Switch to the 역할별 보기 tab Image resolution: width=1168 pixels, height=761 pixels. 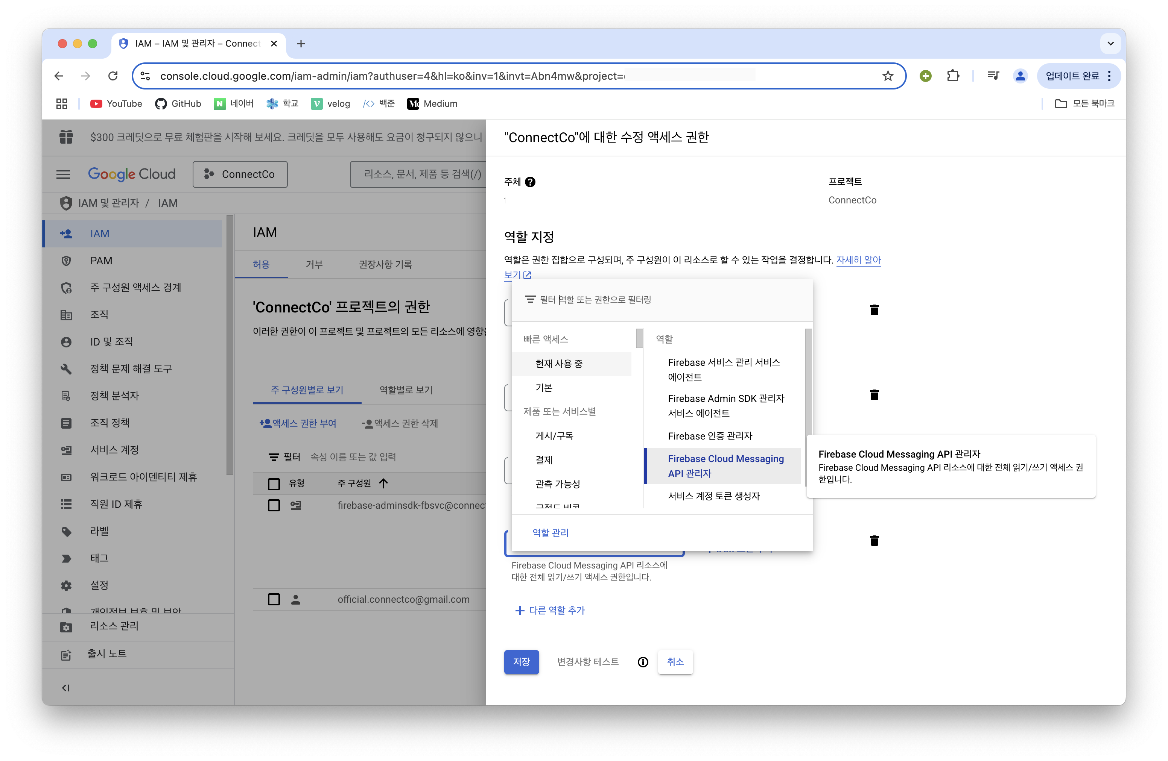click(x=406, y=390)
